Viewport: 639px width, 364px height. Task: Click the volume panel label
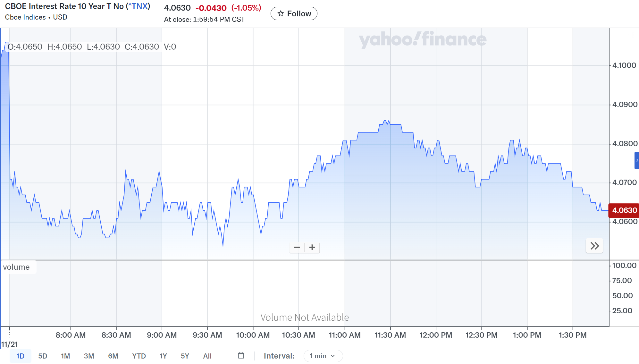(17, 267)
